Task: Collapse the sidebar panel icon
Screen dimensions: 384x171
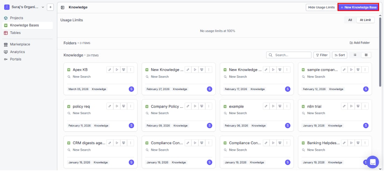Action: (x=62, y=7)
